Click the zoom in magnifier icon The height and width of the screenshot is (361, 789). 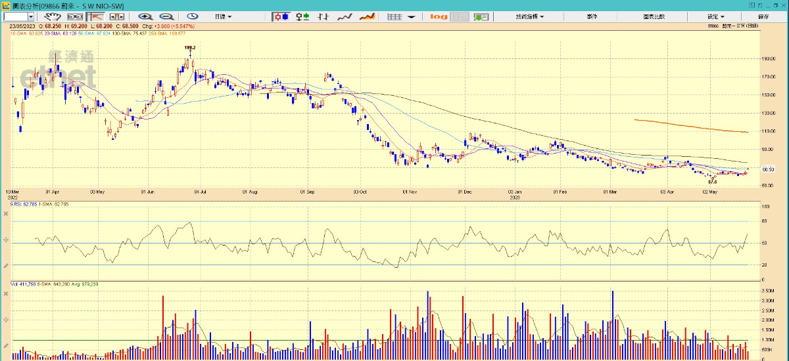(145, 16)
